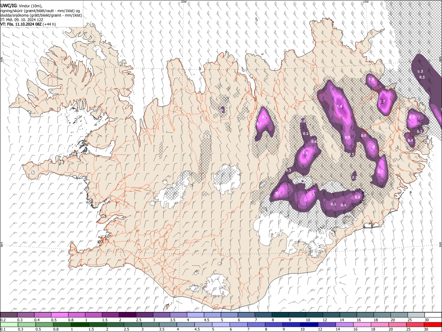Pick the lower-row violet swatch starting at 12
Viewport: 442px width, 332px height.
tap(327, 324)
